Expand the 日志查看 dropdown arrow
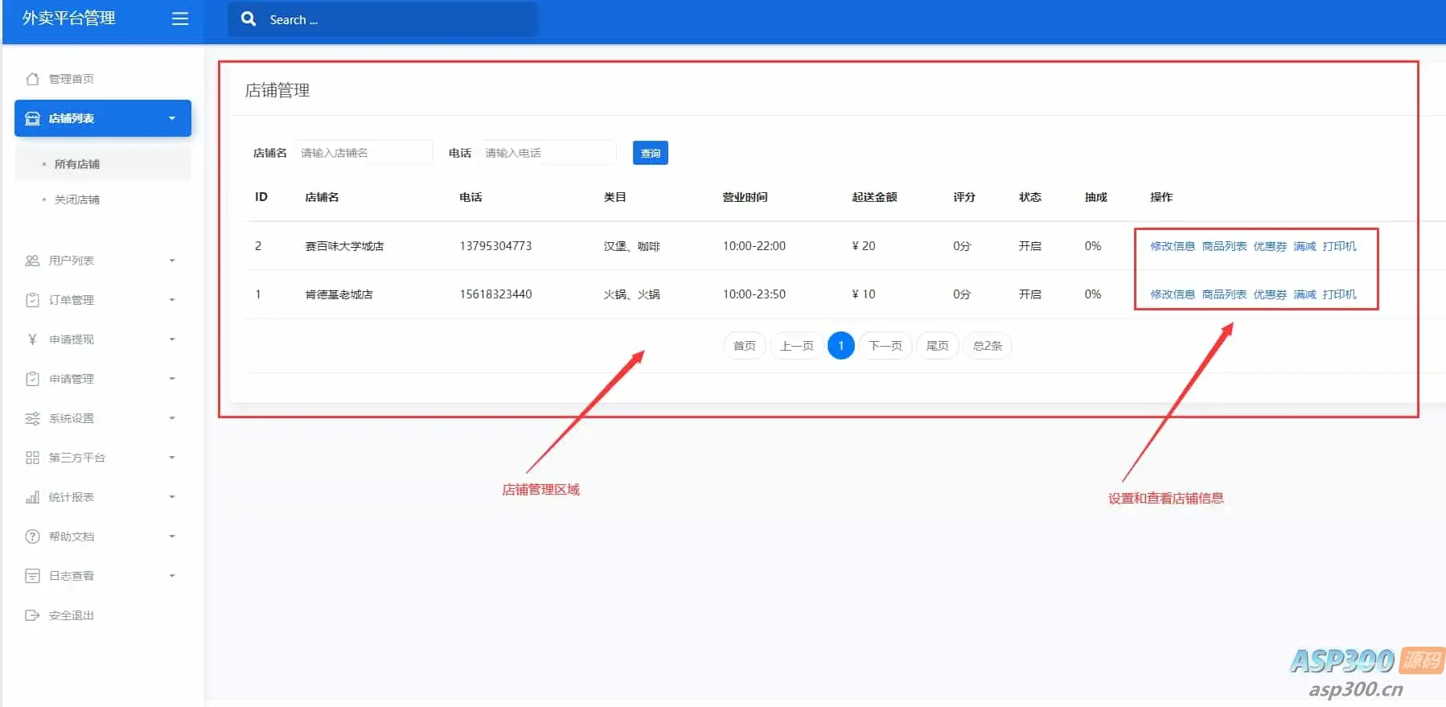This screenshot has width=1446, height=707. [x=172, y=576]
